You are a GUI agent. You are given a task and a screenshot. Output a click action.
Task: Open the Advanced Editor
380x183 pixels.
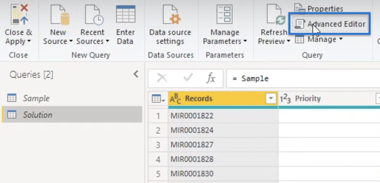click(330, 24)
